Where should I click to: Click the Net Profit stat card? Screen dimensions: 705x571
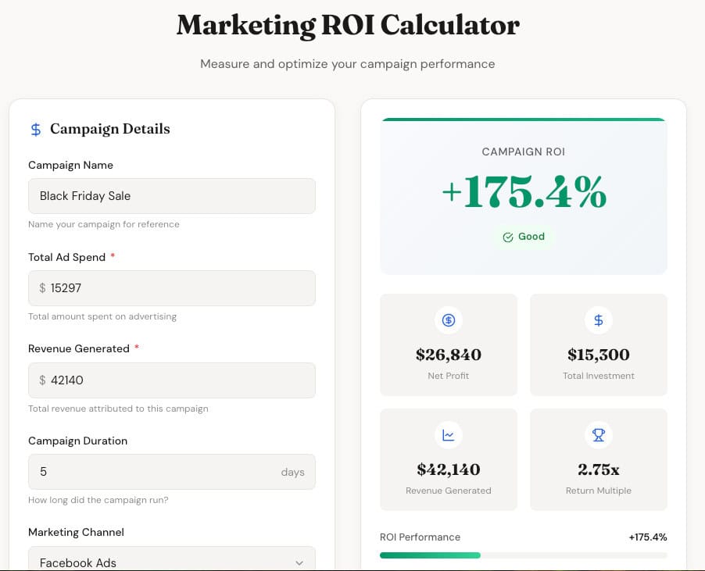(448, 344)
